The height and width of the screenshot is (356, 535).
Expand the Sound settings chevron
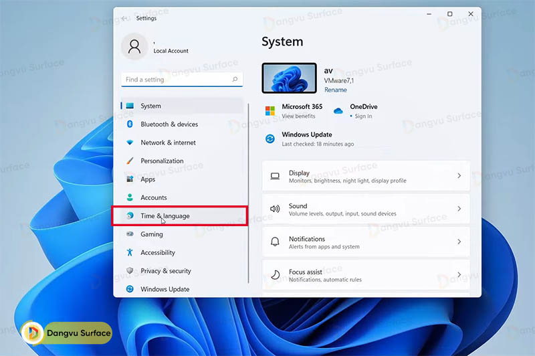(x=459, y=209)
